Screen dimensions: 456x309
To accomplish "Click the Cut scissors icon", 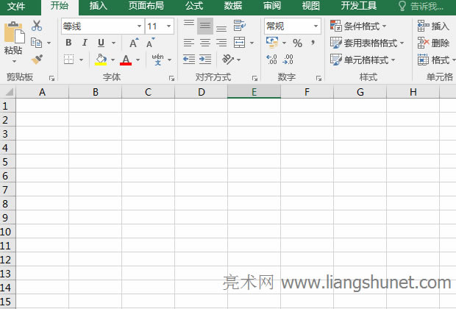I will 37,26.
